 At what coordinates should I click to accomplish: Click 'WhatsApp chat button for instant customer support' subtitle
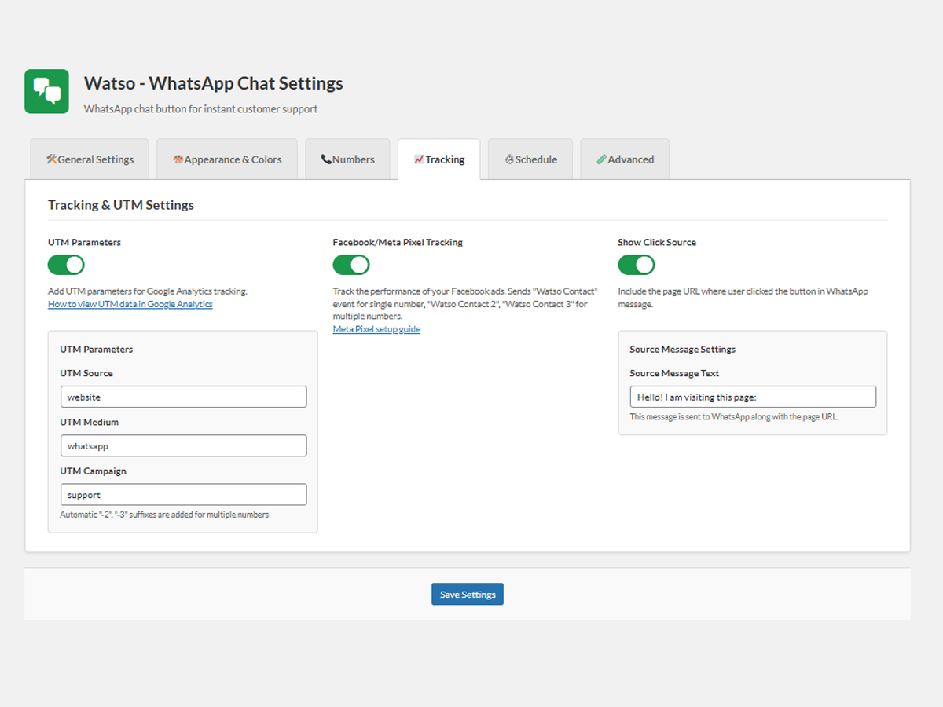coord(201,109)
